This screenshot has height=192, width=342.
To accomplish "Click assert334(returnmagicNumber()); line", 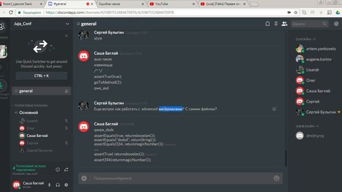I will point(122,160).
